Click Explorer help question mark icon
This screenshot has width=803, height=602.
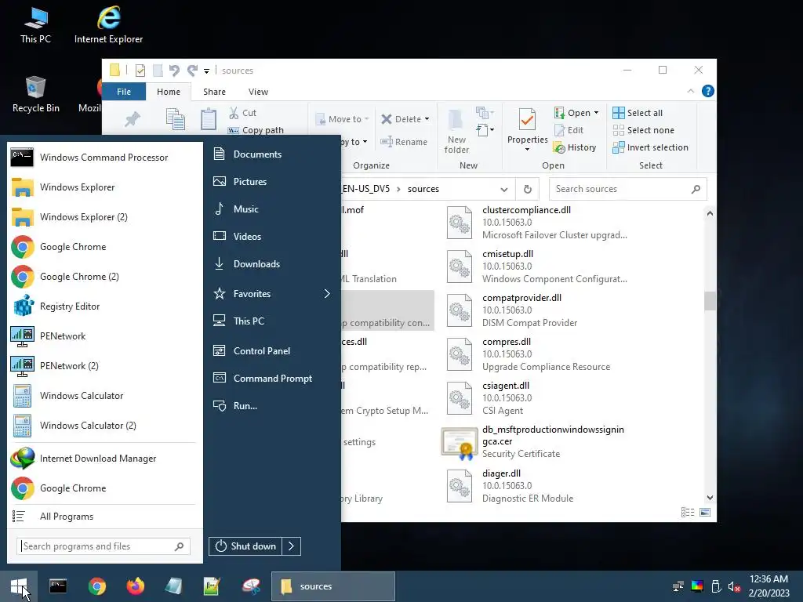(708, 91)
